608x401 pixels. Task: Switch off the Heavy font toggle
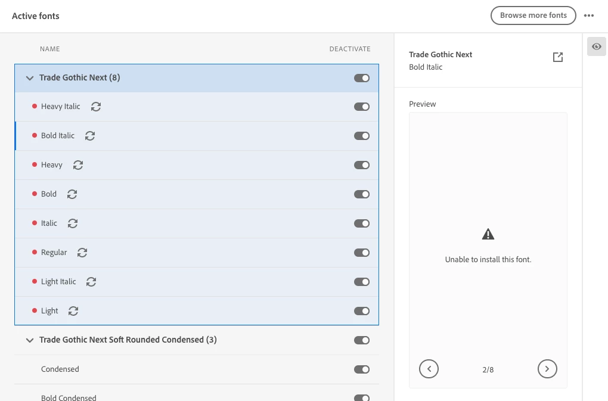pos(361,165)
